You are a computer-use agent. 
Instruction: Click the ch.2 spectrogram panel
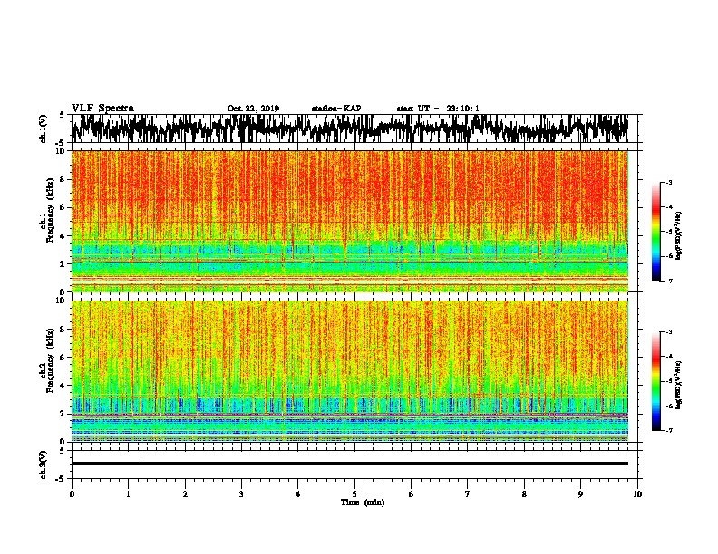(349, 371)
